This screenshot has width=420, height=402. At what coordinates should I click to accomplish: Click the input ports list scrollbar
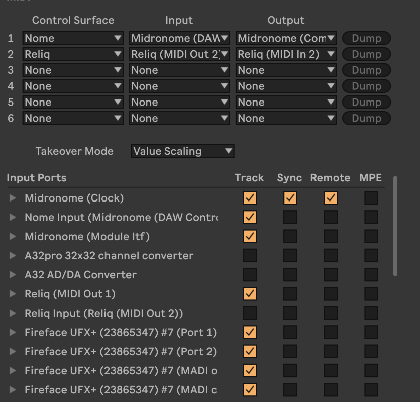[395, 226]
